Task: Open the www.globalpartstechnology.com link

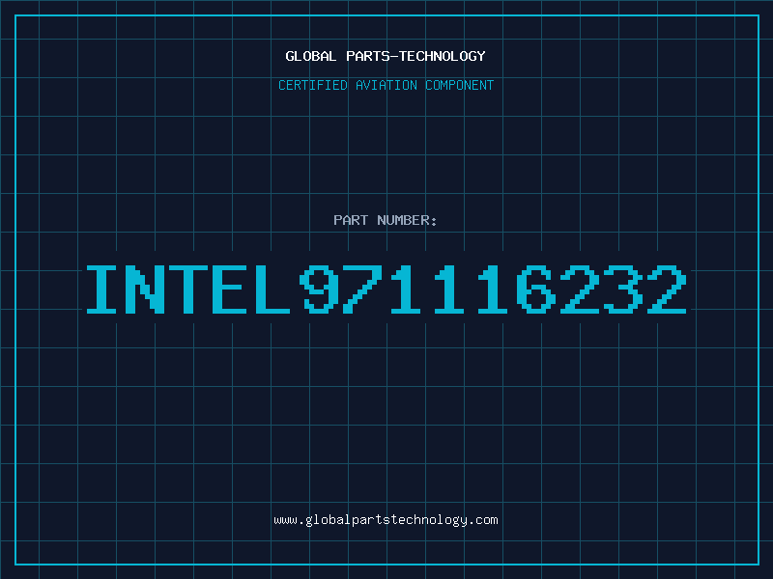Action: (x=386, y=520)
